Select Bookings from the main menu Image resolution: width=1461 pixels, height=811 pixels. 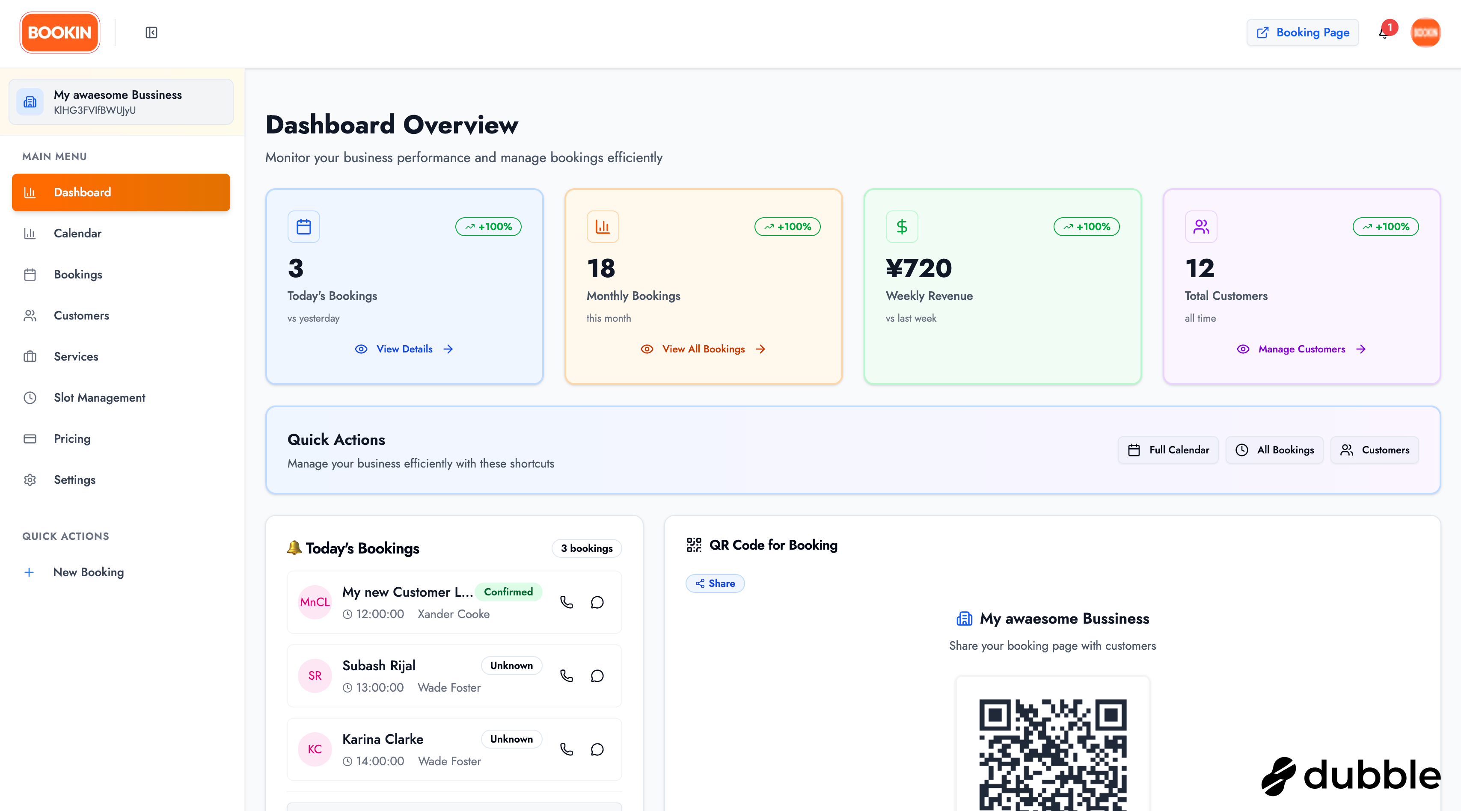(x=78, y=274)
